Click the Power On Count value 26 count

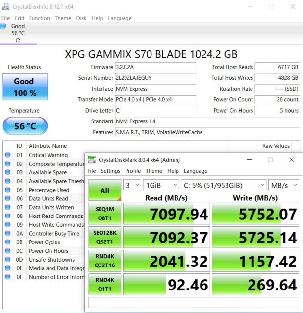[277, 99]
